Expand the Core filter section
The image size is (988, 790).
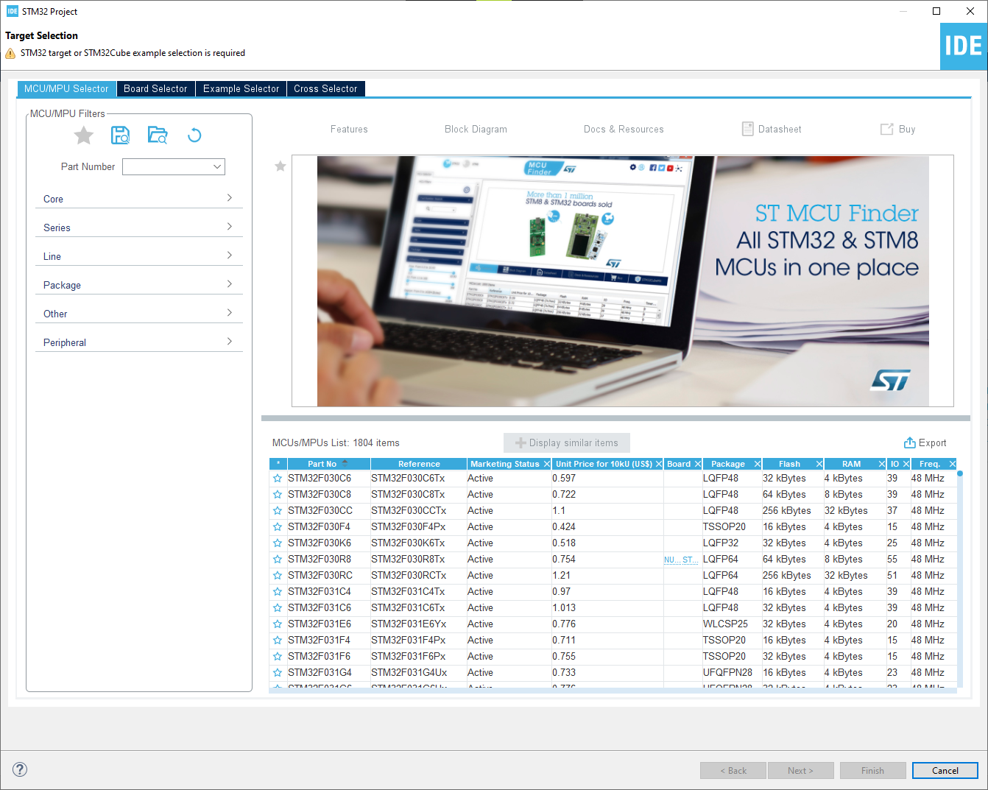[139, 199]
